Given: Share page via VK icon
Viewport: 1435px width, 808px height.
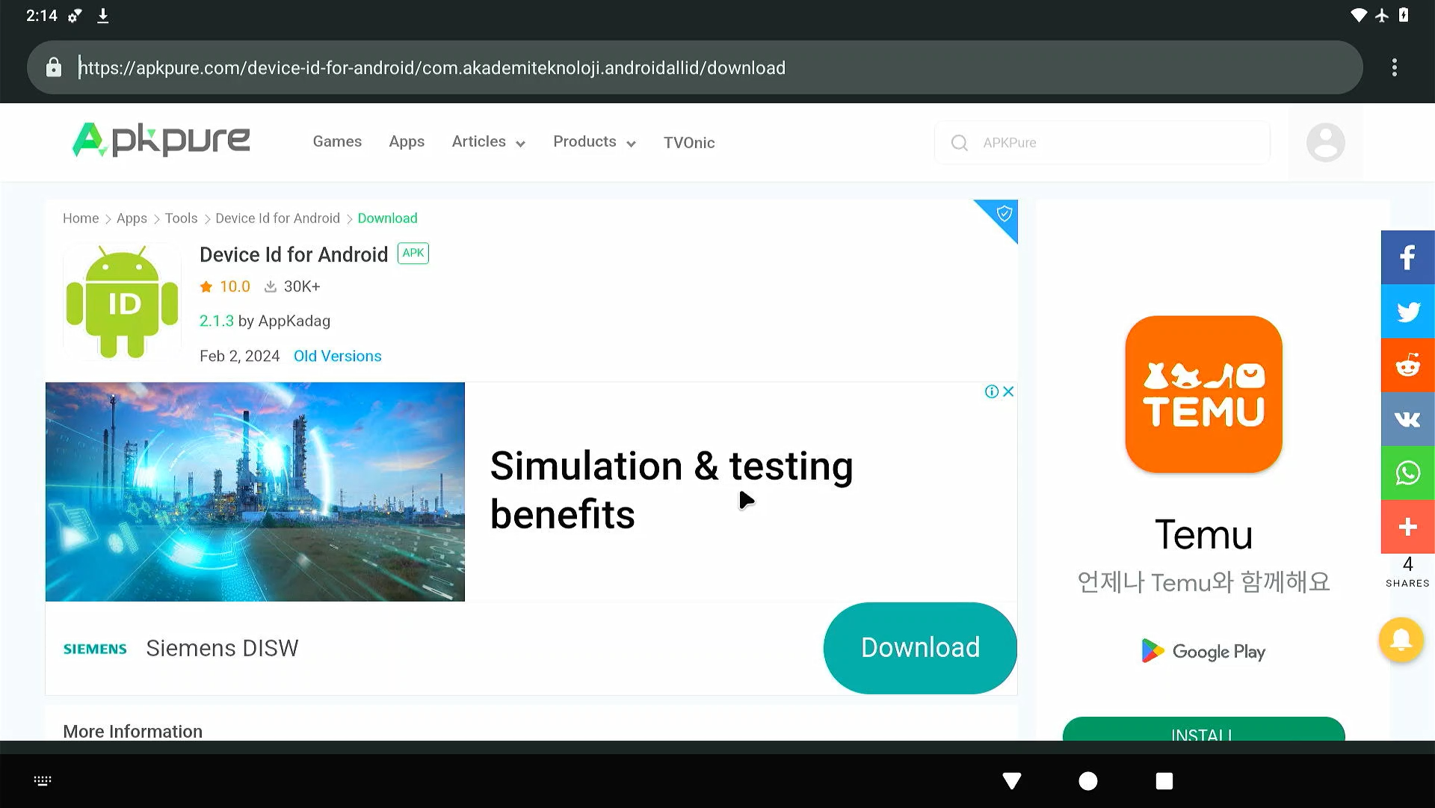Looking at the screenshot, I should pyautogui.click(x=1407, y=419).
